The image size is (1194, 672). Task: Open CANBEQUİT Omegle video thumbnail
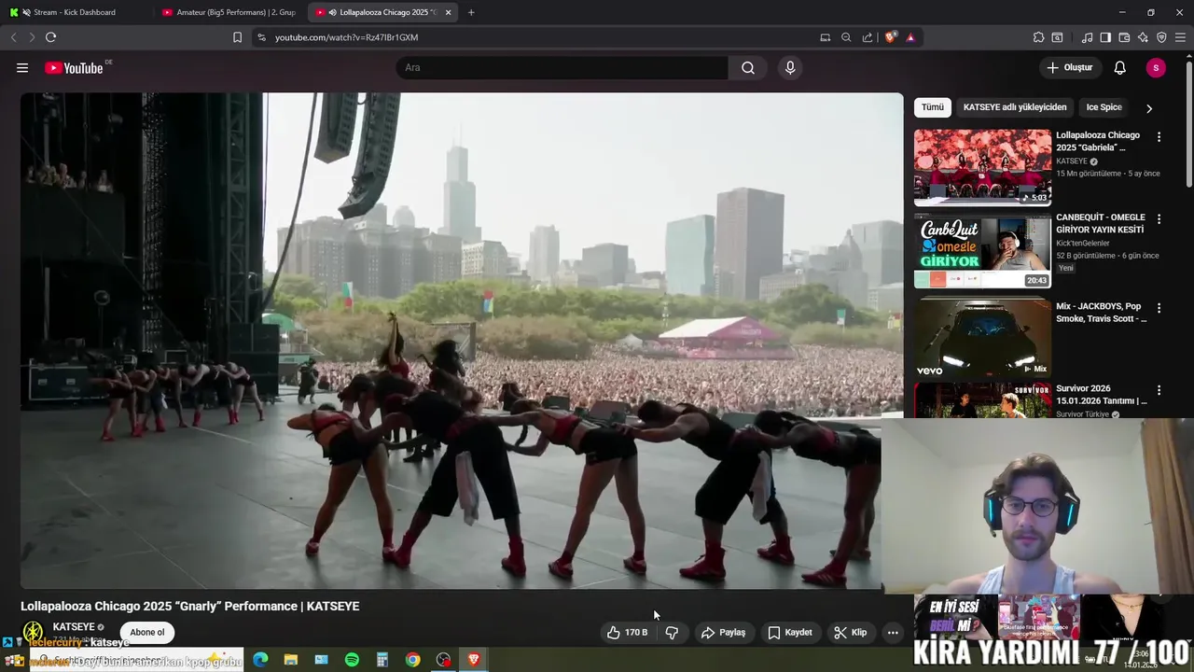(x=982, y=250)
